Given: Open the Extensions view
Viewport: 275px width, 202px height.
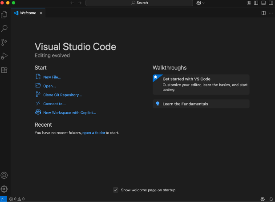Looking at the screenshot, I should [x=4, y=70].
